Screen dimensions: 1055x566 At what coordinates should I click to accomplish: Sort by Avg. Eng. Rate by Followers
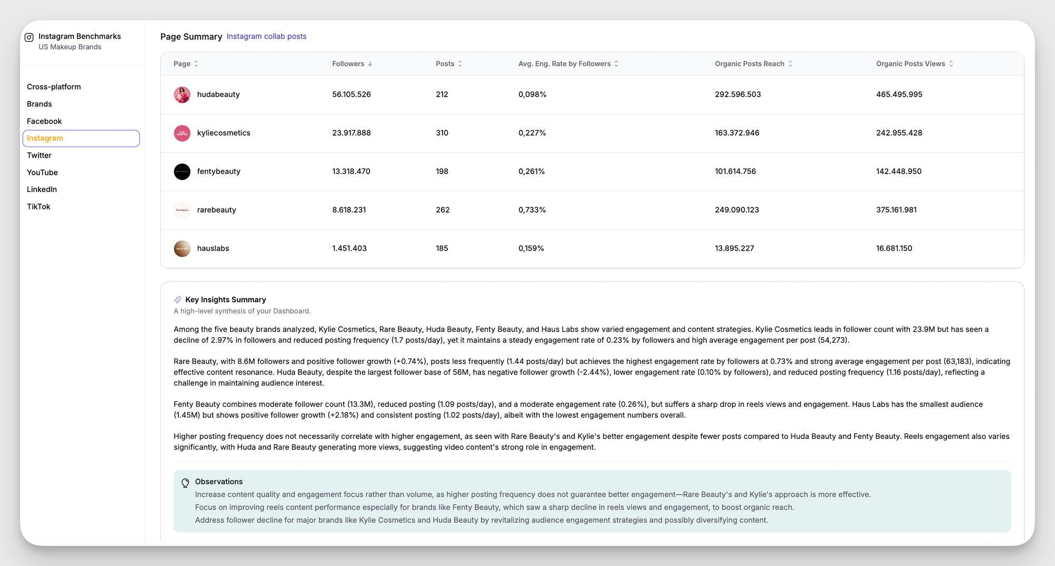tap(568, 64)
